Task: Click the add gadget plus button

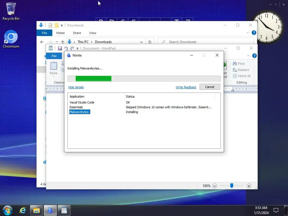Action: pos(284,4)
